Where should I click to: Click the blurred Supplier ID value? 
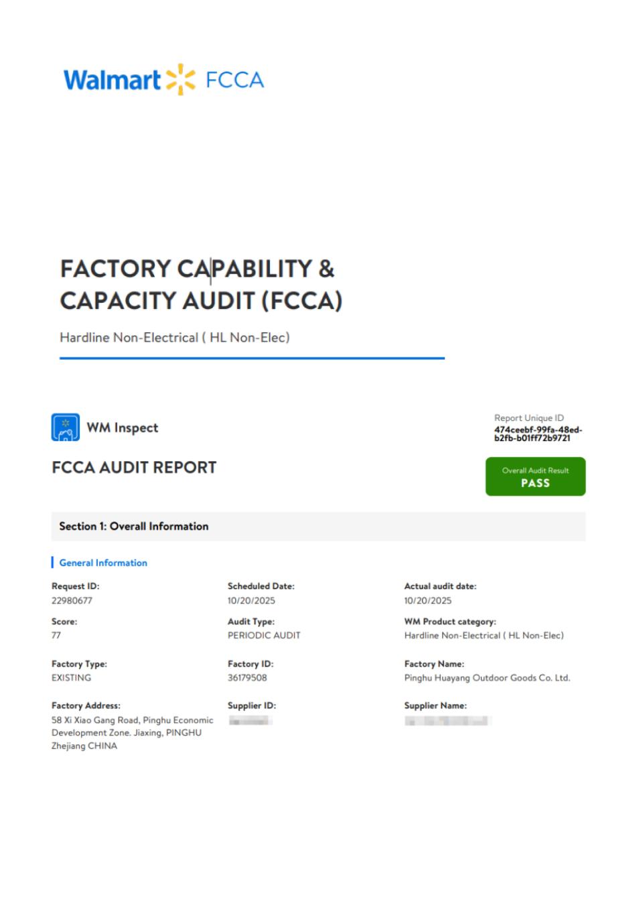pos(250,720)
